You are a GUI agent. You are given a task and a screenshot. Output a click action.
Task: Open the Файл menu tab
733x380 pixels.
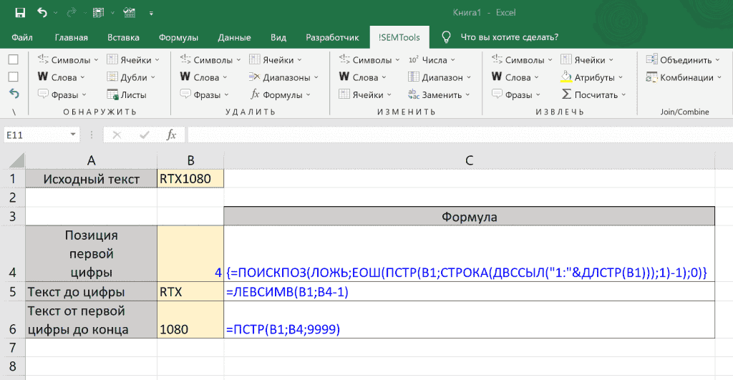tap(22, 37)
